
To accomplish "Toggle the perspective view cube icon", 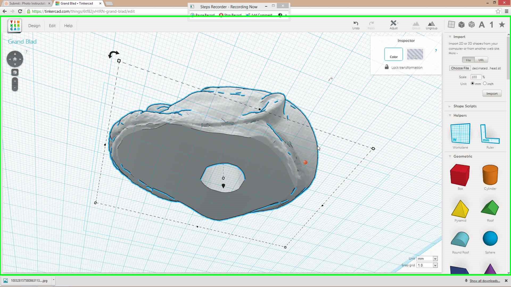I will click(15, 72).
